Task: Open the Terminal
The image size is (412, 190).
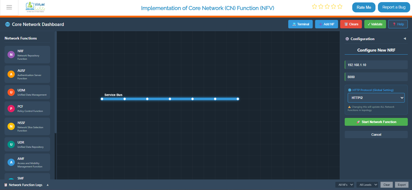Action: (301, 24)
